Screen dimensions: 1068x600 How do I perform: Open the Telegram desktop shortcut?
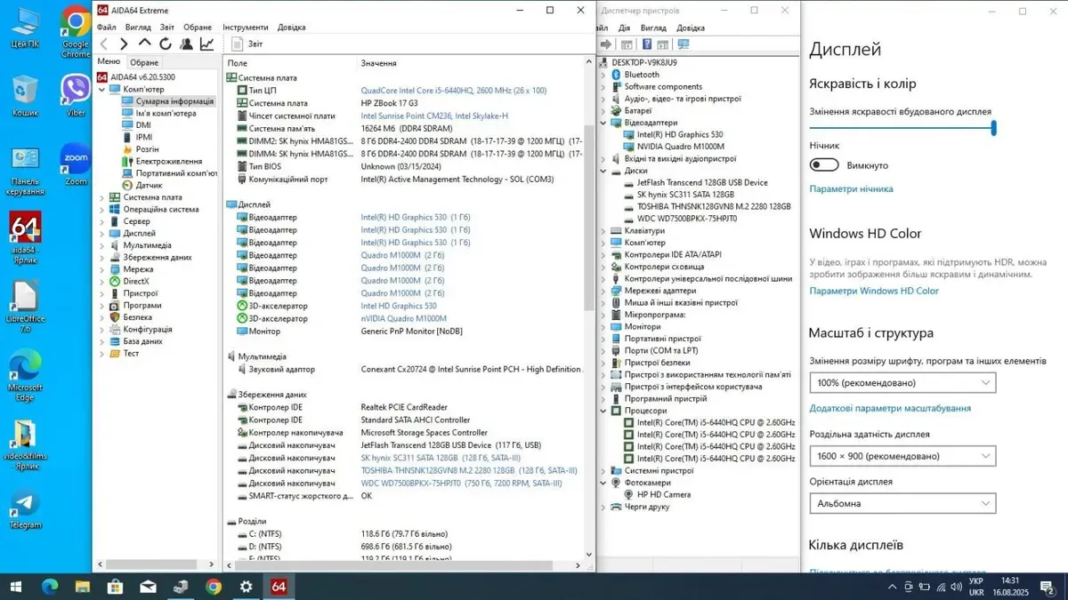pos(25,505)
